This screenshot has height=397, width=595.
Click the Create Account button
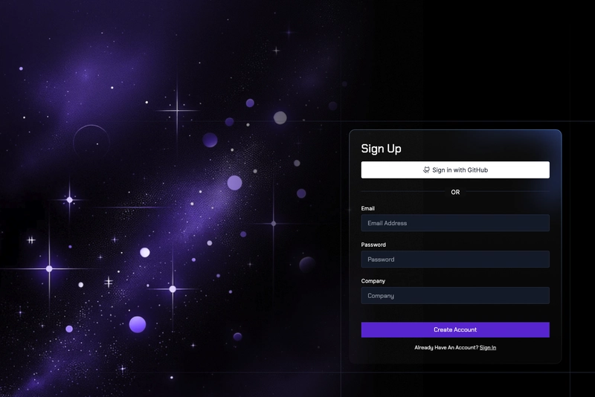pyautogui.click(x=455, y=329)
